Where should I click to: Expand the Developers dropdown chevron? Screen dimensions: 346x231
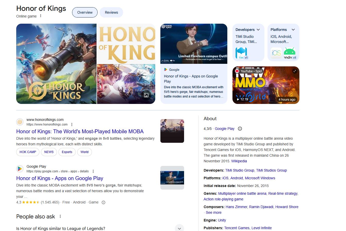pyautogui.click(x=258, y=30)
